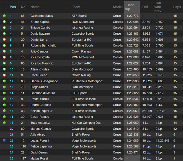183x161 pixels.
Task: Click best lap time 1:22.627
Action: coord(133,63)
